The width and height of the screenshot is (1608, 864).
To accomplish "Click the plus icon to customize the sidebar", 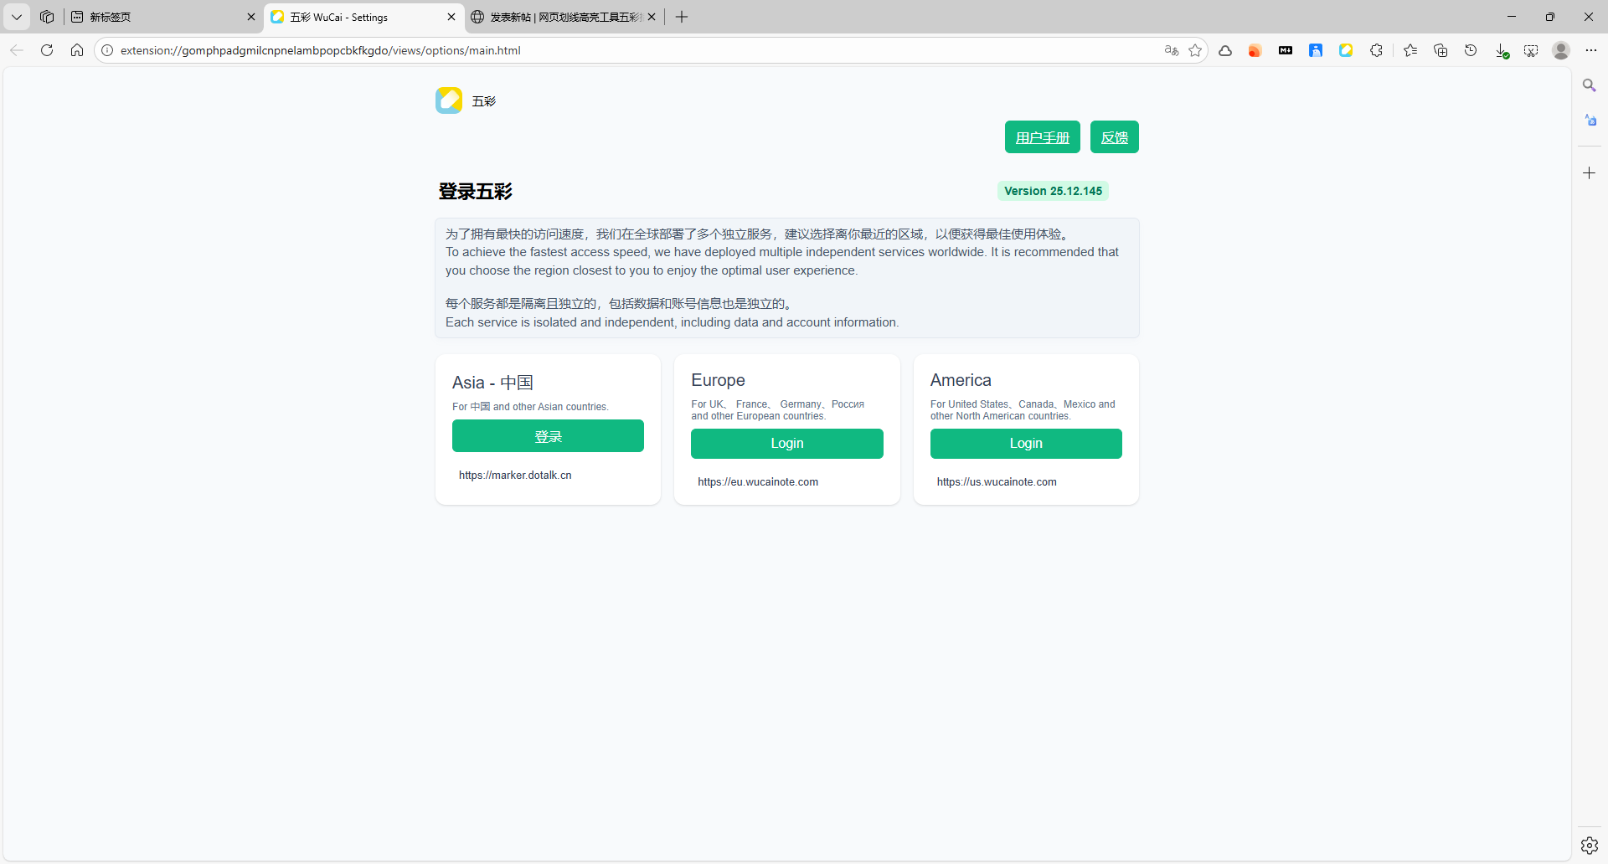I will click(1589, 172).
